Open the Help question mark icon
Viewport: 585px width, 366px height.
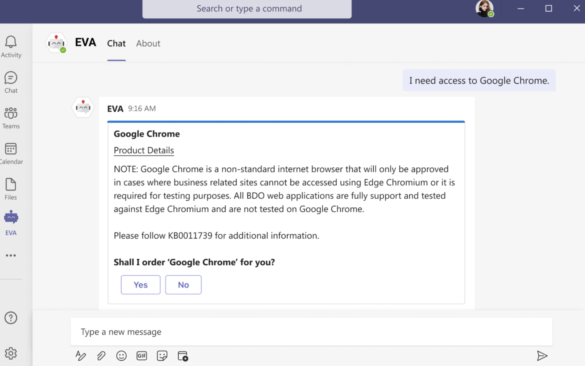(11, 318)
